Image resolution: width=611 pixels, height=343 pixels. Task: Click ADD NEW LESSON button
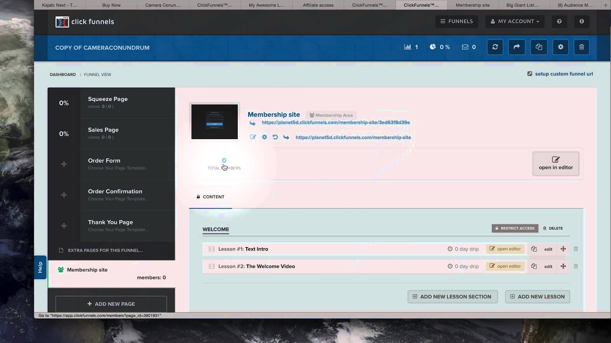pyautogui.click(x=537, y=296)
